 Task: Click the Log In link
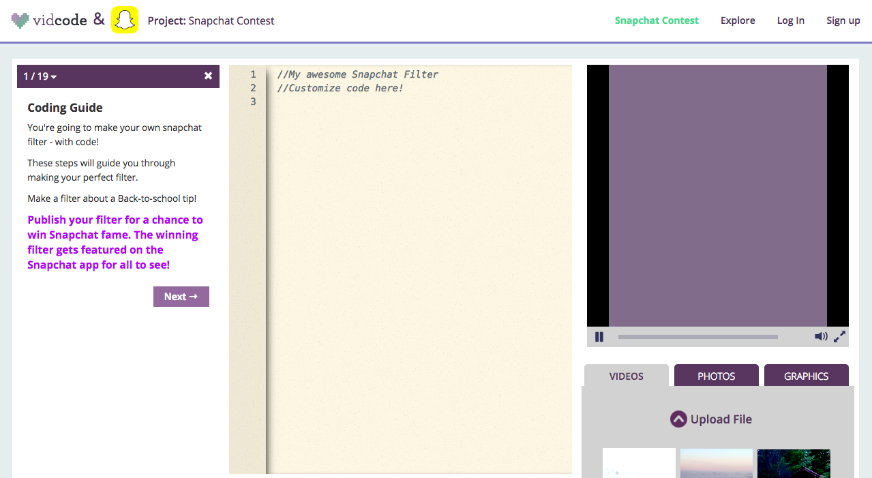pyautogui.click(x=790, y=20)
